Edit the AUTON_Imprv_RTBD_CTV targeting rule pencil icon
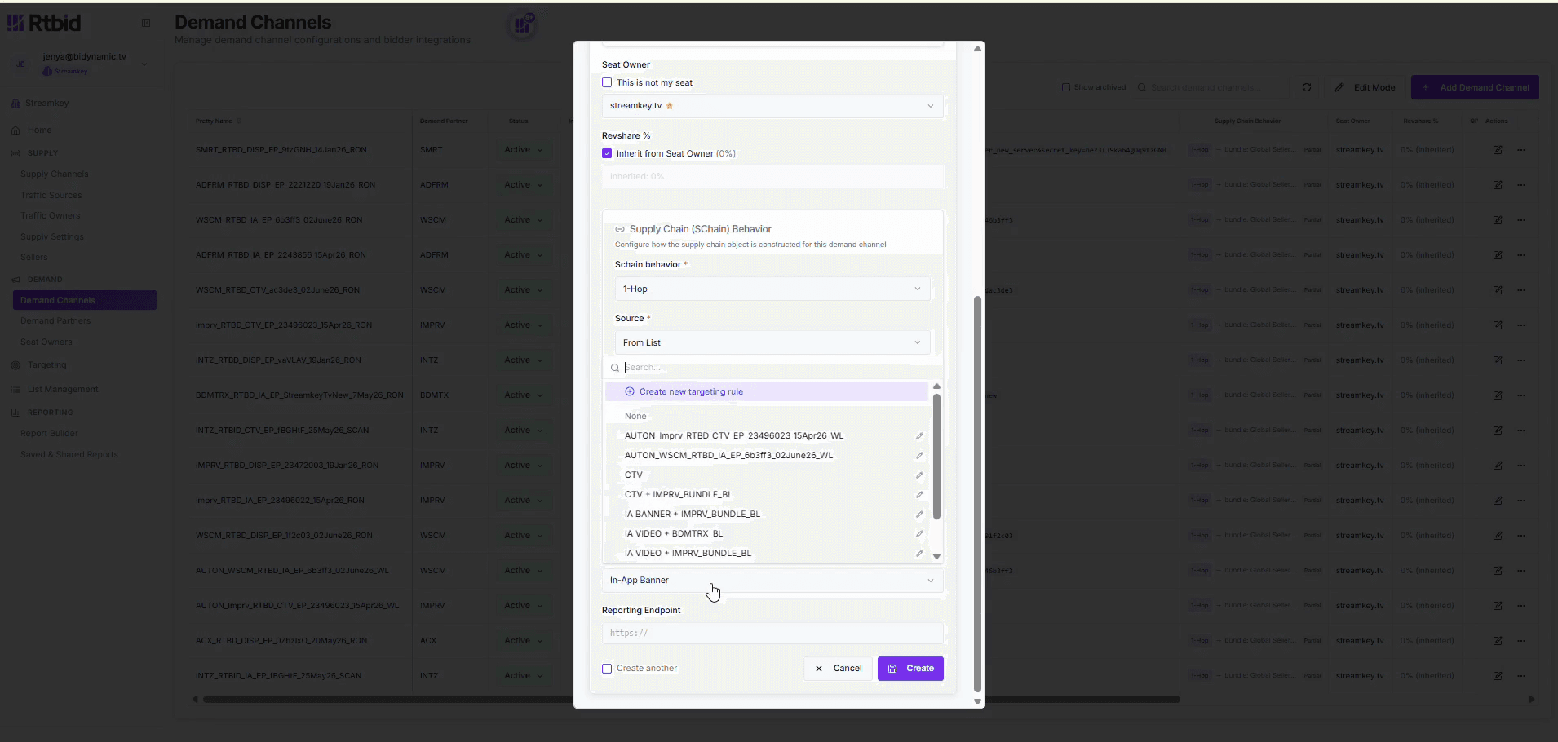The width and height of the screenshot is (1558, 742). coord(919,435)
